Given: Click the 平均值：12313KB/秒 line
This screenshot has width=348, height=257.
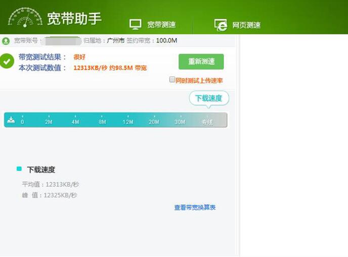Looking at the screenshot, I should (51, 184).
